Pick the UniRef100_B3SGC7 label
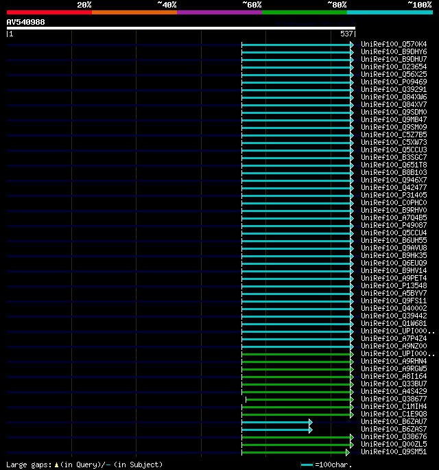The height and width of the screenshot is (470, 439). point(394,157)
